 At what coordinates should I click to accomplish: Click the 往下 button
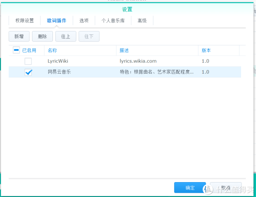tap(89, 37)
